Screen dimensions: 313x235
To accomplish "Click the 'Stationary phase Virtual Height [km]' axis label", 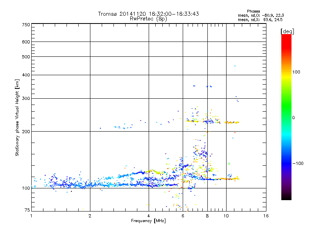I will 17,117.
